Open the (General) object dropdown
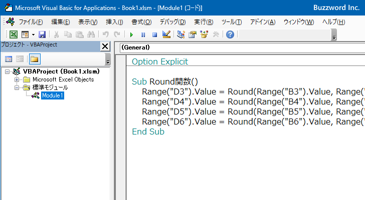Viewport: 365px width, 200px height. [243, 47]
